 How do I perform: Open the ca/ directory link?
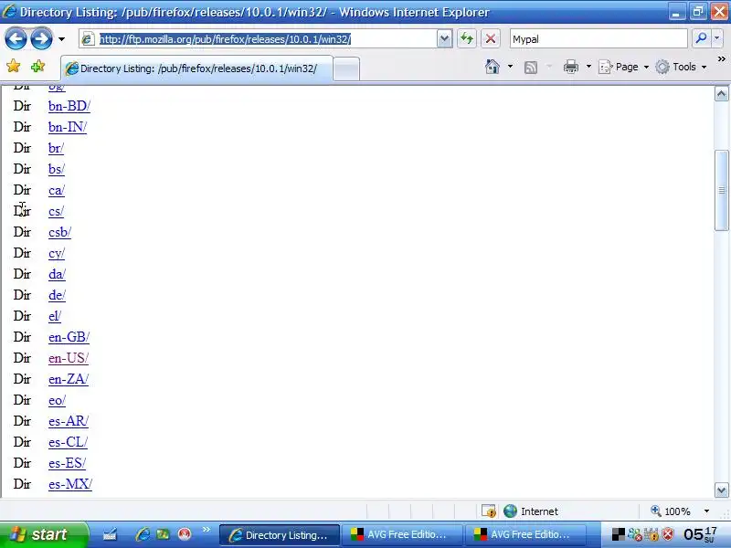pyautogui.click(x=57, y=191)
